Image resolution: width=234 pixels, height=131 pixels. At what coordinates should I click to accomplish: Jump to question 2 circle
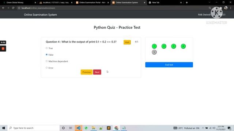[x=164, y=46]
